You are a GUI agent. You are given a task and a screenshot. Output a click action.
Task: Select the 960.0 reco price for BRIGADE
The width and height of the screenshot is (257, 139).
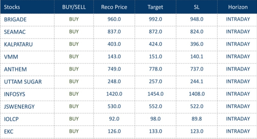[114, 19]
